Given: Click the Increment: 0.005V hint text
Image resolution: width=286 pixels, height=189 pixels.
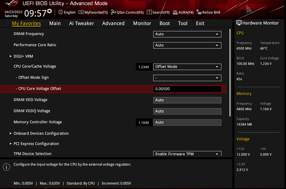Looking at the screenshot, I should click(116, 183).
